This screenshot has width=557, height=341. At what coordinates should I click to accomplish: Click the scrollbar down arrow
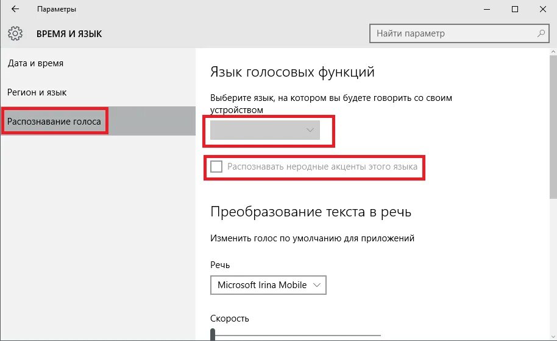coord(553,337)
